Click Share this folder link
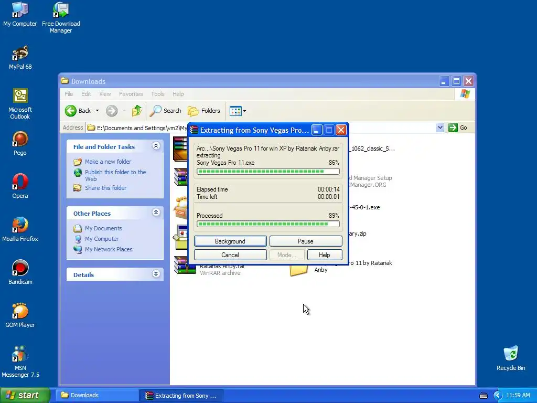 (105, 188)
